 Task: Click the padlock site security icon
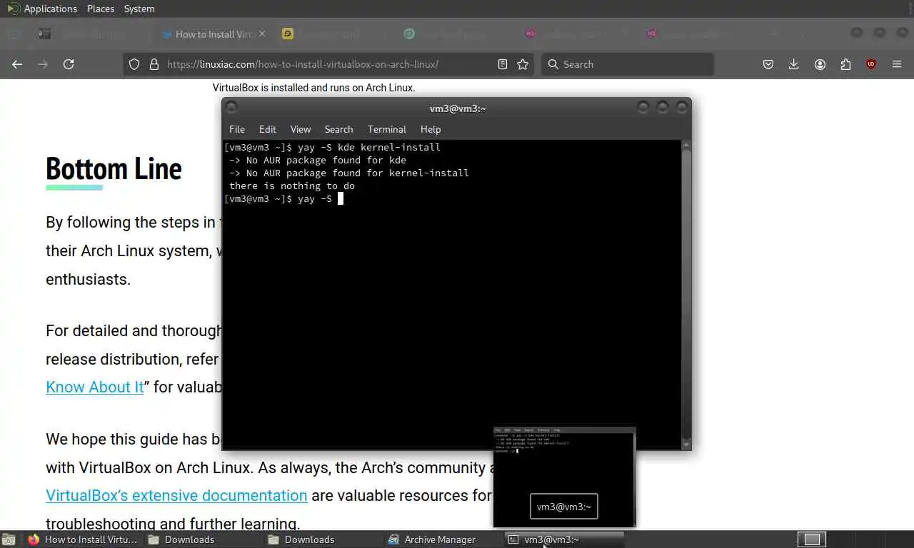pos(154,64)
